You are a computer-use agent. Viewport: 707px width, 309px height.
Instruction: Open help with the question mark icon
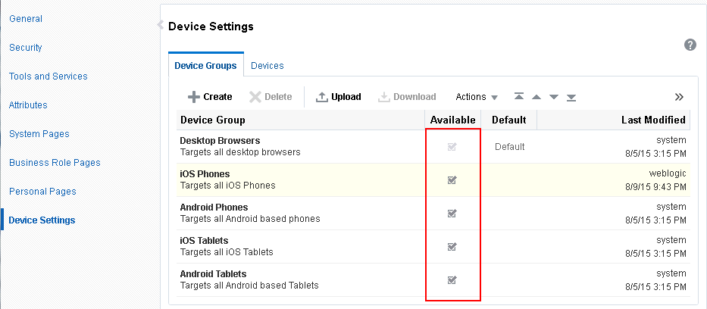[x=690, y=45]
